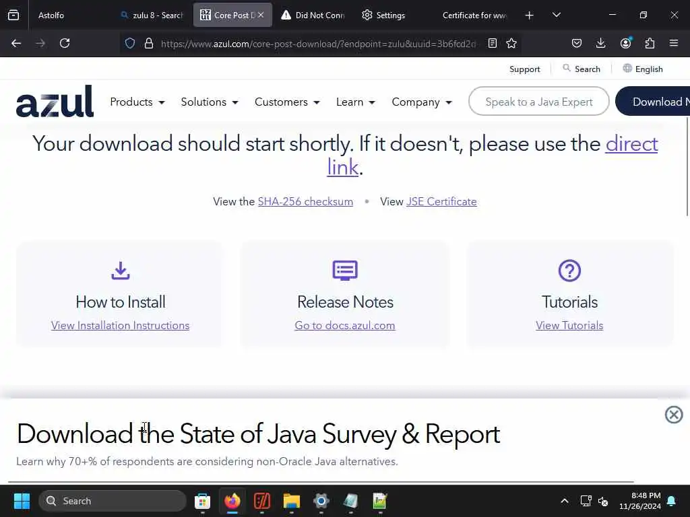The height and width of the screenshot is (517, 690).
Task: Click the Release Notes icon
Action: pyautogui.click(x=345, y=271)
